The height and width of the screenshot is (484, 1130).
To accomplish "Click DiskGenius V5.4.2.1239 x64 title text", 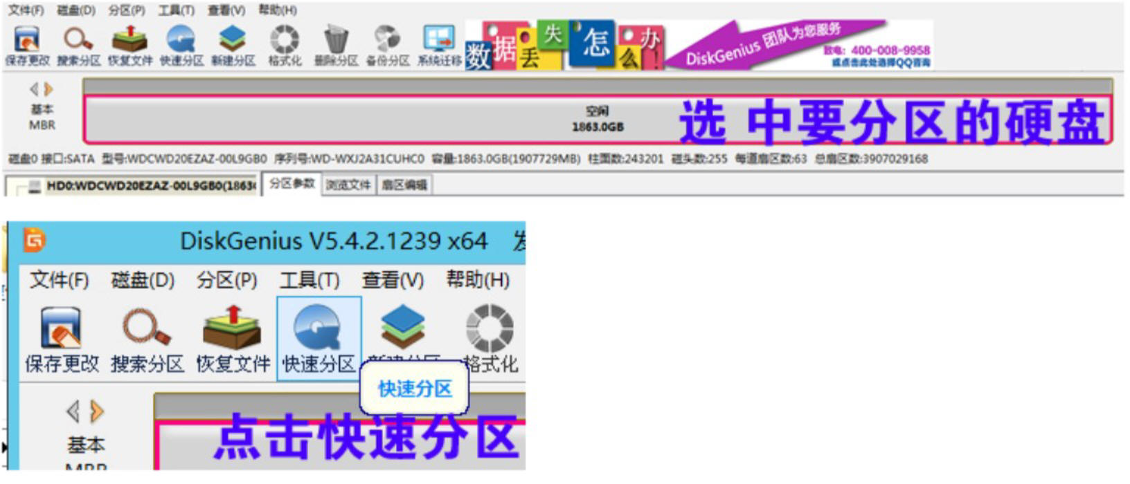I will (x=334, y=241).
